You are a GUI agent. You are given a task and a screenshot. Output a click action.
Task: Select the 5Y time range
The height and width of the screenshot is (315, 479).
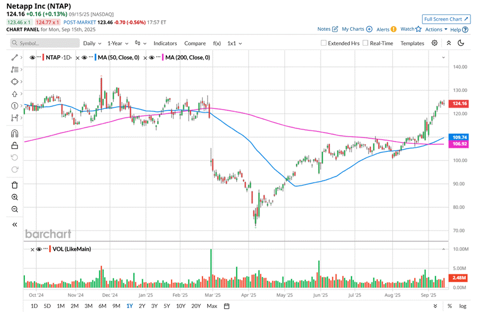click(x=167, y=306)
